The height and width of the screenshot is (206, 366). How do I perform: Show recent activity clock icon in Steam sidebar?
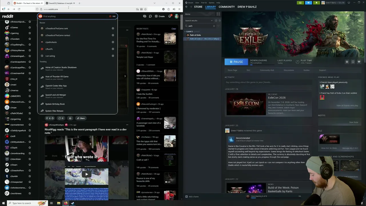(216, 21)
